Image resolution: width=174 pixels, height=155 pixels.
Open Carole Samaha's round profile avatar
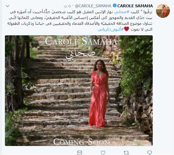[163, 11]
